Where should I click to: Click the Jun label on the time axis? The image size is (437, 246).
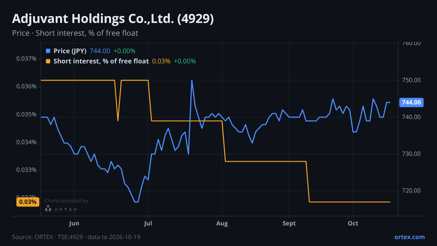[x=74, y=223]
